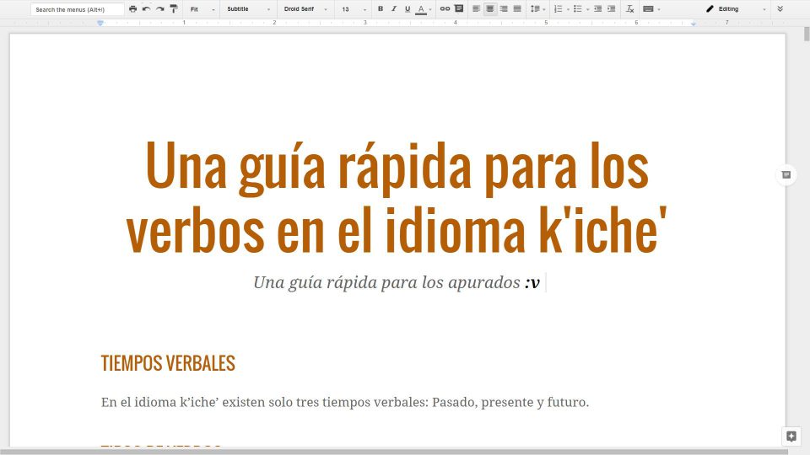Click the redo arrow icon
The image size is (810, 455).
tap(159, 9)
